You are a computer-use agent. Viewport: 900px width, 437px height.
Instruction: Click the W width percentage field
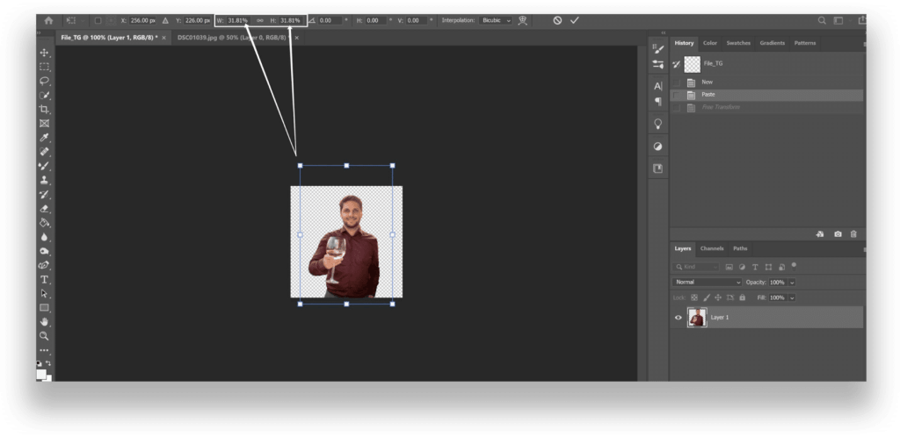point(237,20)
